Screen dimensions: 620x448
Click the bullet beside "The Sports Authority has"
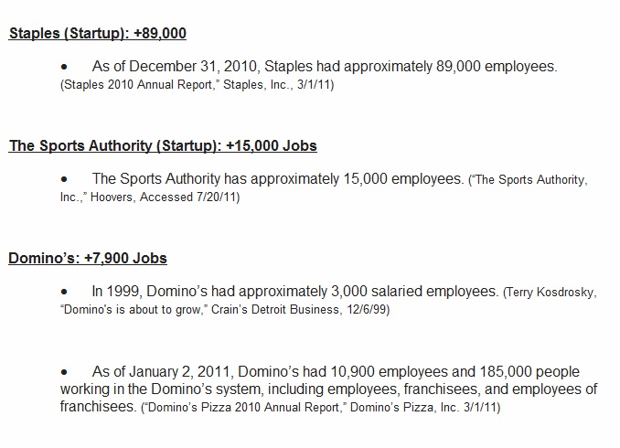[64, 179]
